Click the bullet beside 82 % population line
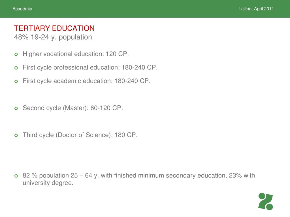Screen dimensions: 290x217 [16, 176]
